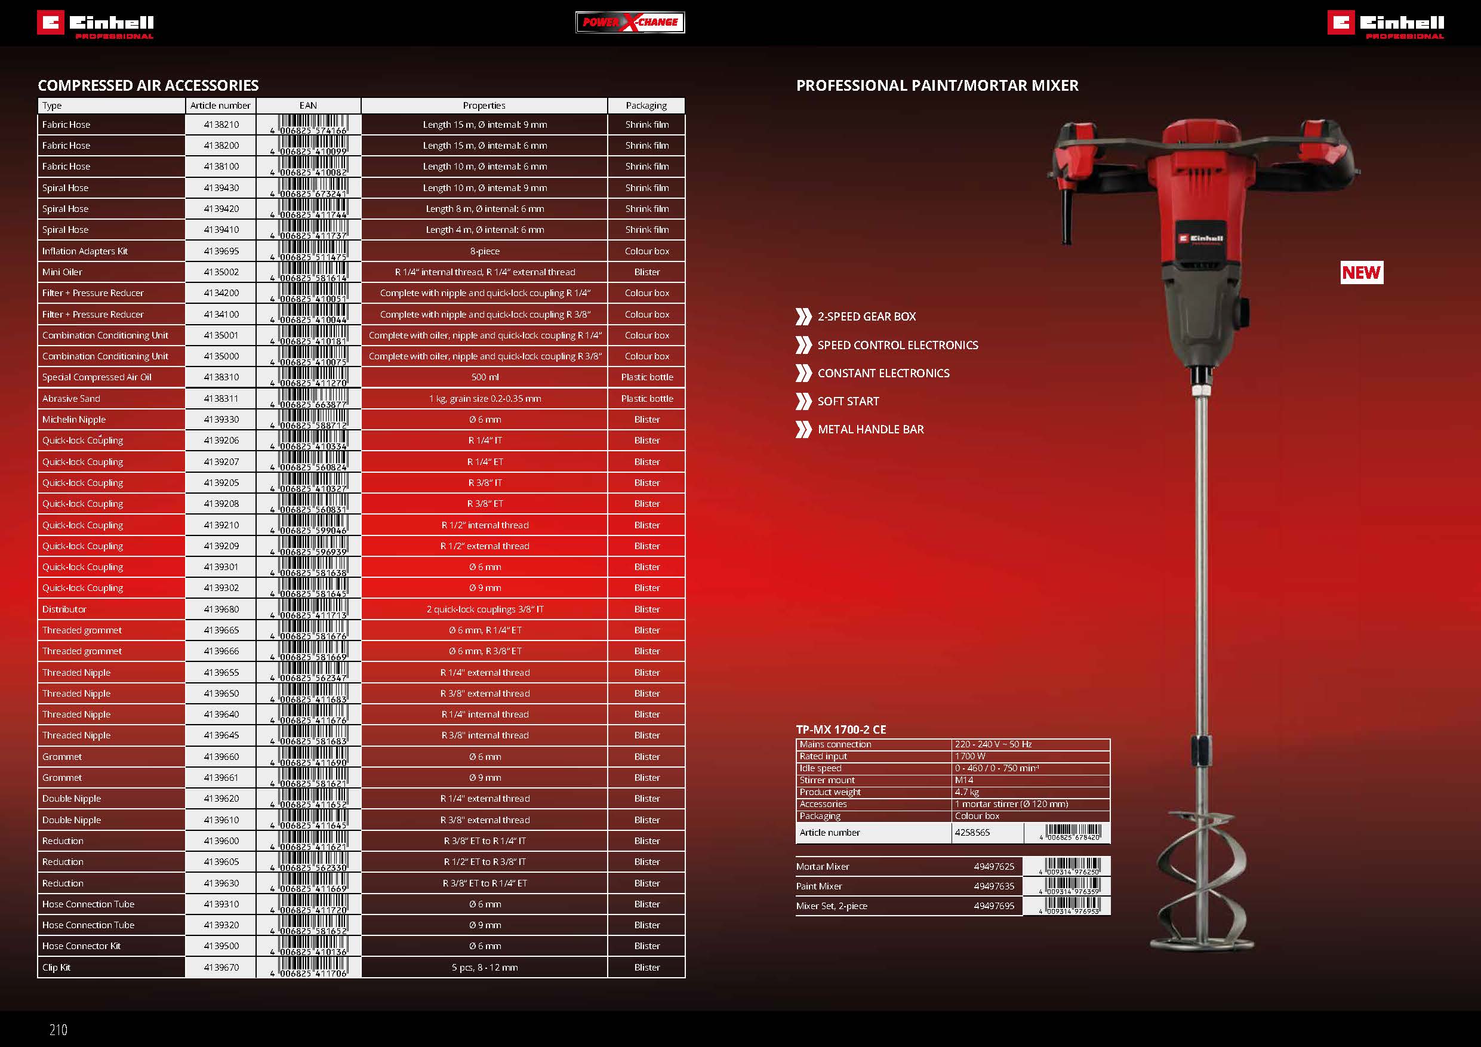Click the Properties column header
Viewport: 1481px width, 1047px height.
coord(484,106)
